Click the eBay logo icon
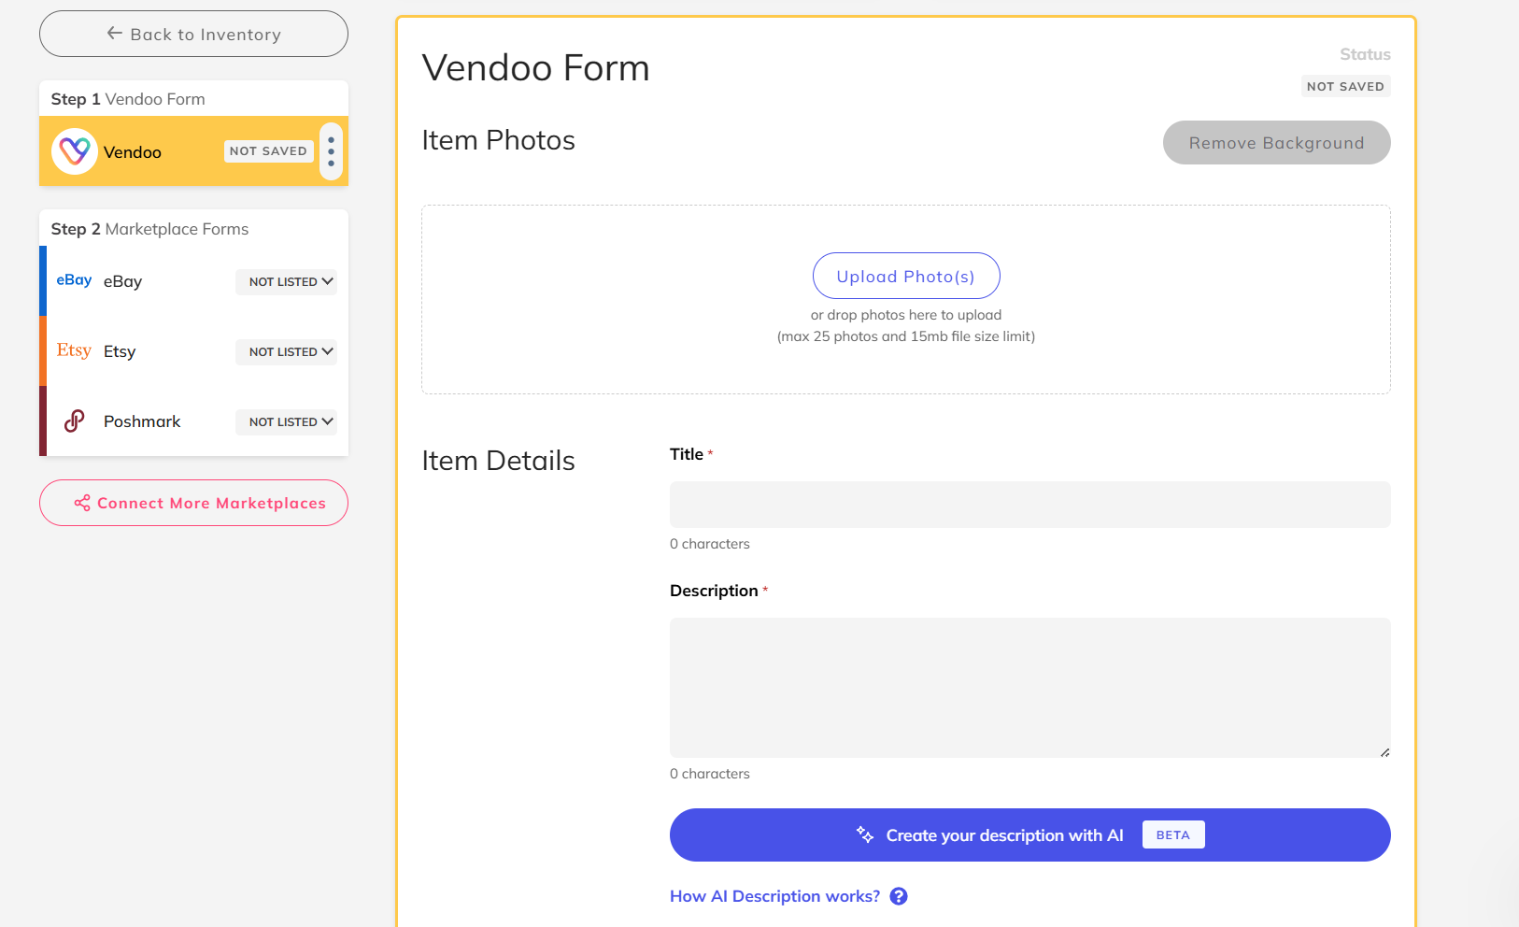 [74, 280]
